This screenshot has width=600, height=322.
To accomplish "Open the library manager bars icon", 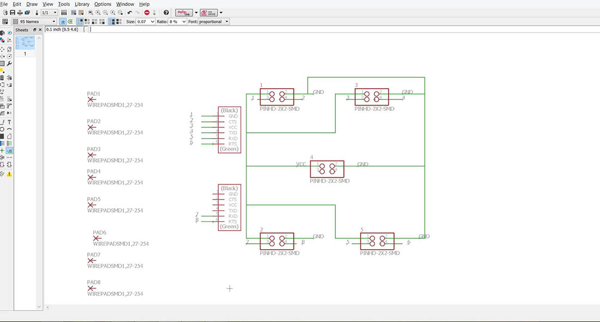I will 64,13.
